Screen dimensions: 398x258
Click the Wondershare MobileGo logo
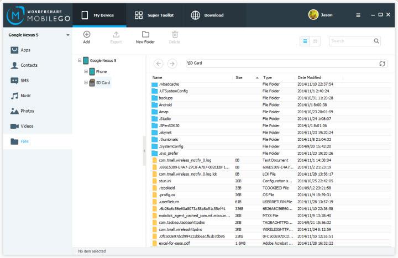click(x=38, y=15)
